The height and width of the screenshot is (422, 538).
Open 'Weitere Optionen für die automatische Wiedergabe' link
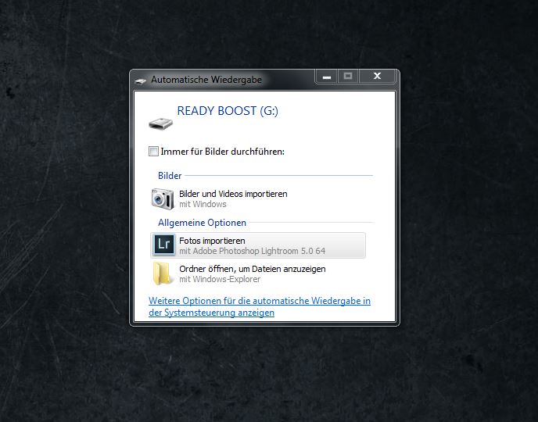[260, 306]
